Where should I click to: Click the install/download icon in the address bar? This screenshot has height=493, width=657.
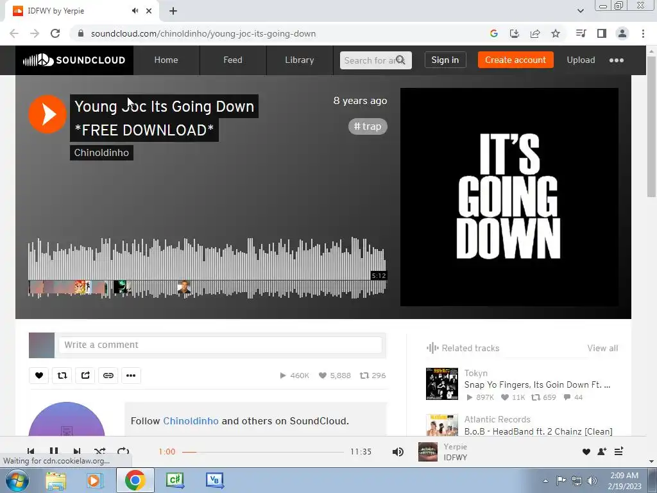tap(514, 33)
